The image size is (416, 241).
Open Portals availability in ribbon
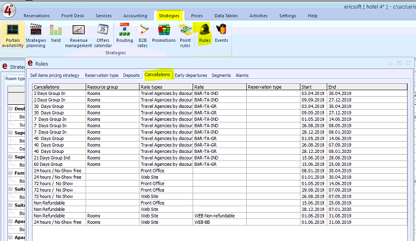[13, 36]
